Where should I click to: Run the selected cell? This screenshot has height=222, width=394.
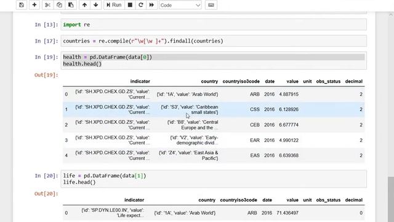(114, 5)
